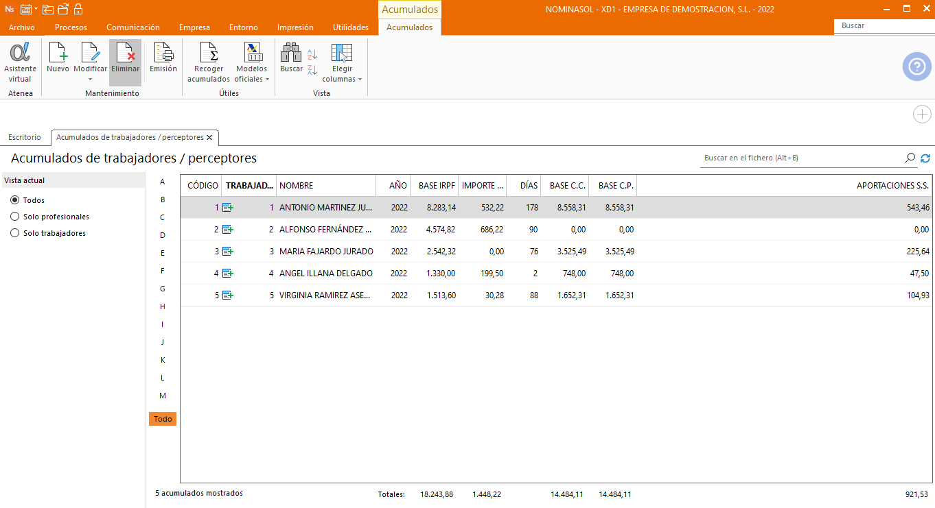This screenshot has width=935, height=508.
Task: Sort by BASE IRPF column header
Action: coord(435,186)
